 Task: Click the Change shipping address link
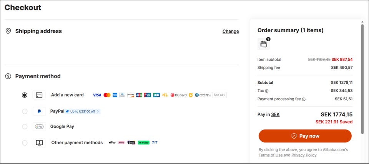[231, 31]
